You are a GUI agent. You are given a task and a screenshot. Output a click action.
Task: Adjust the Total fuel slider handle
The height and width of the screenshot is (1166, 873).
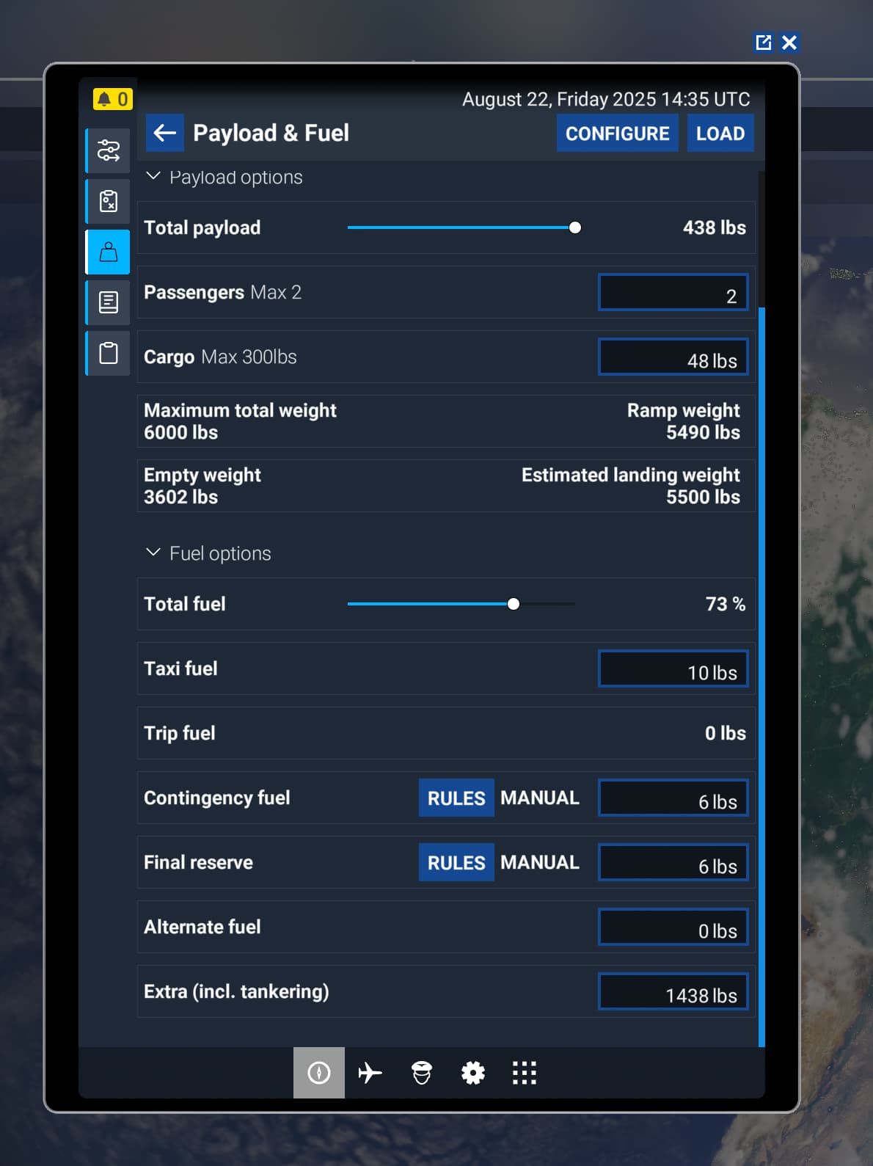pyautogui.click(x=514, y=604)
